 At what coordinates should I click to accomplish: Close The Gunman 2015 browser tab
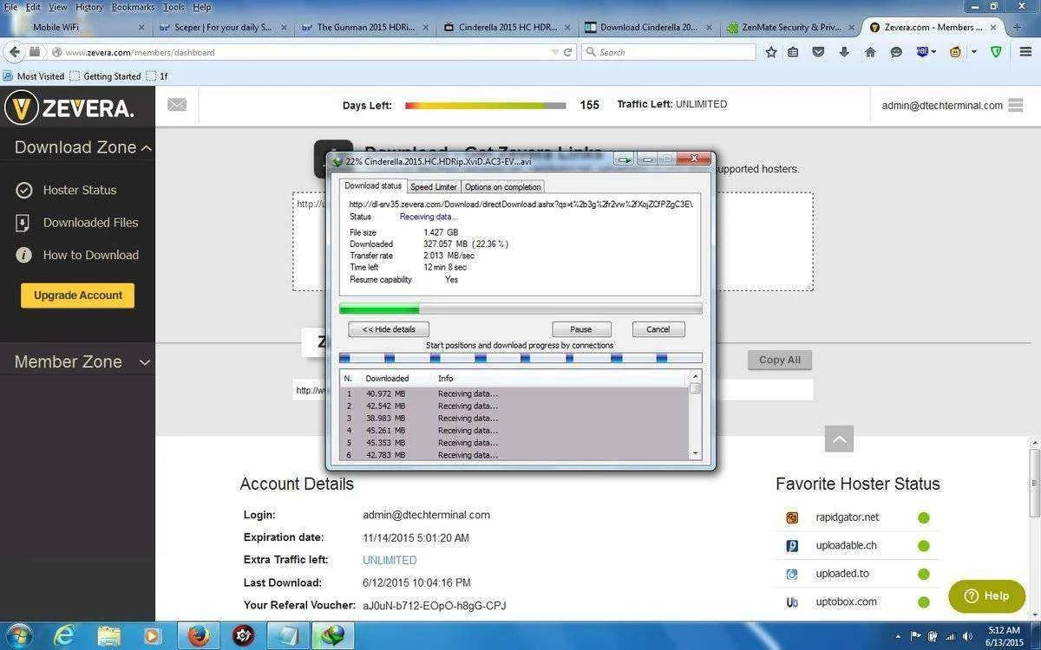pos(426,27)
